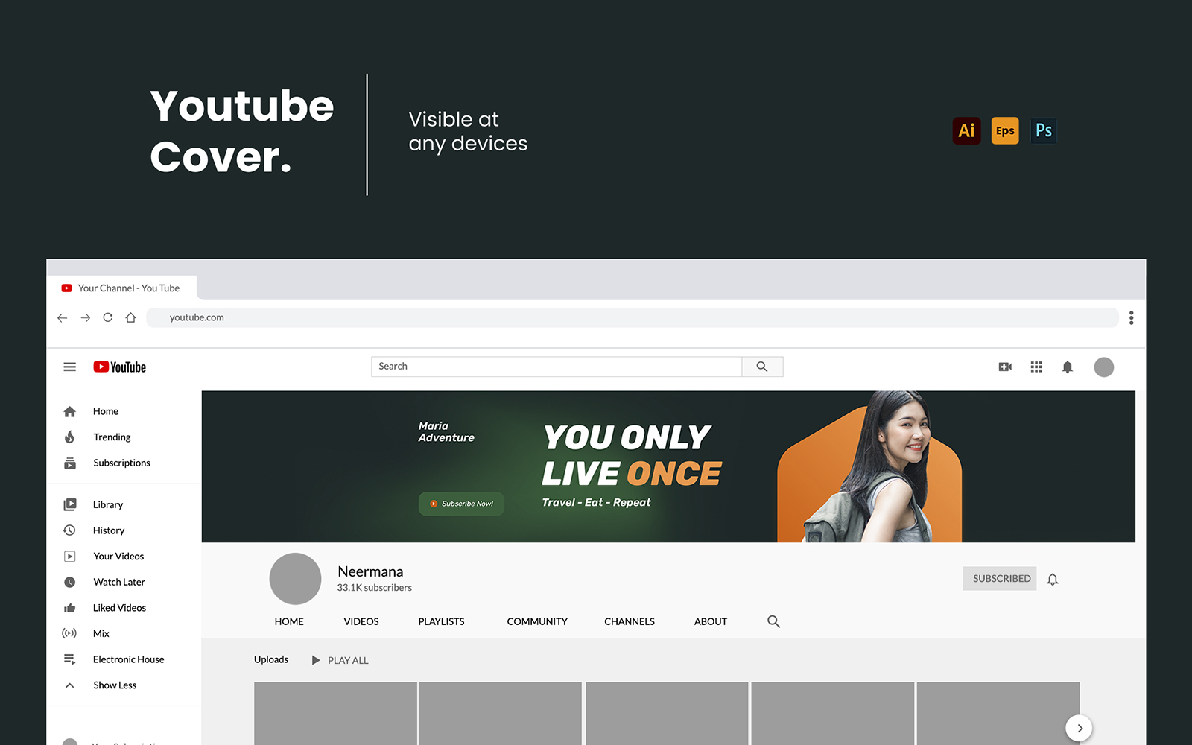Click the Photoshop Ps badge
The image size is (1192, 745).
coord(1043,131)
